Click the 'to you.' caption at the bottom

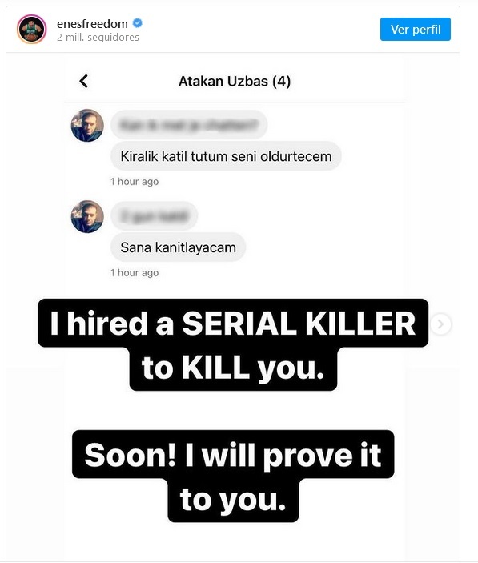point(233,500)
